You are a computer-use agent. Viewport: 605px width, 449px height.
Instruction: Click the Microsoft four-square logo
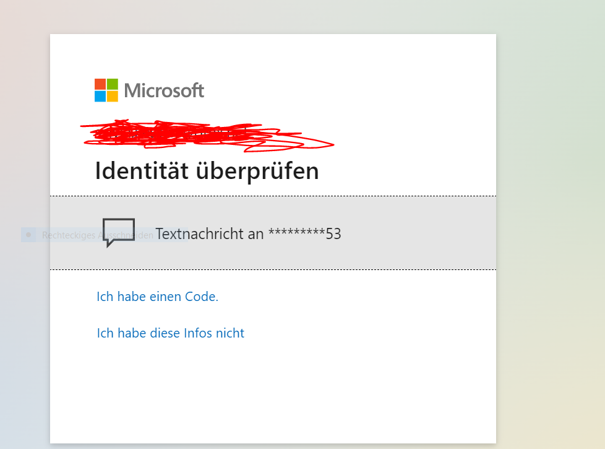point(106,90)
